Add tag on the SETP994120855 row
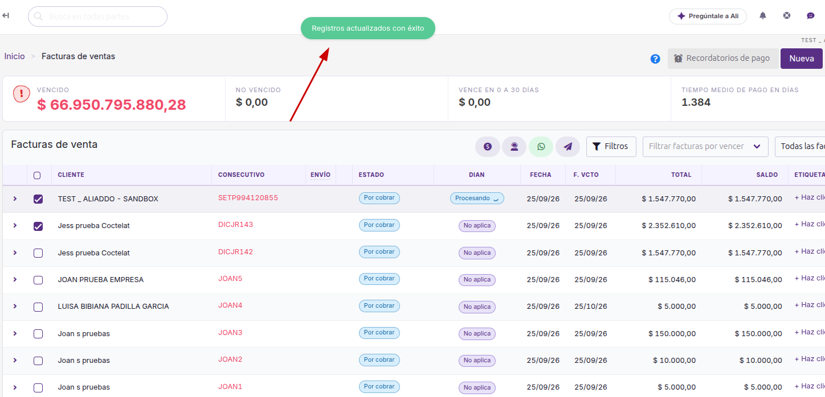825x397 pixels. click(x=810, y=198)
